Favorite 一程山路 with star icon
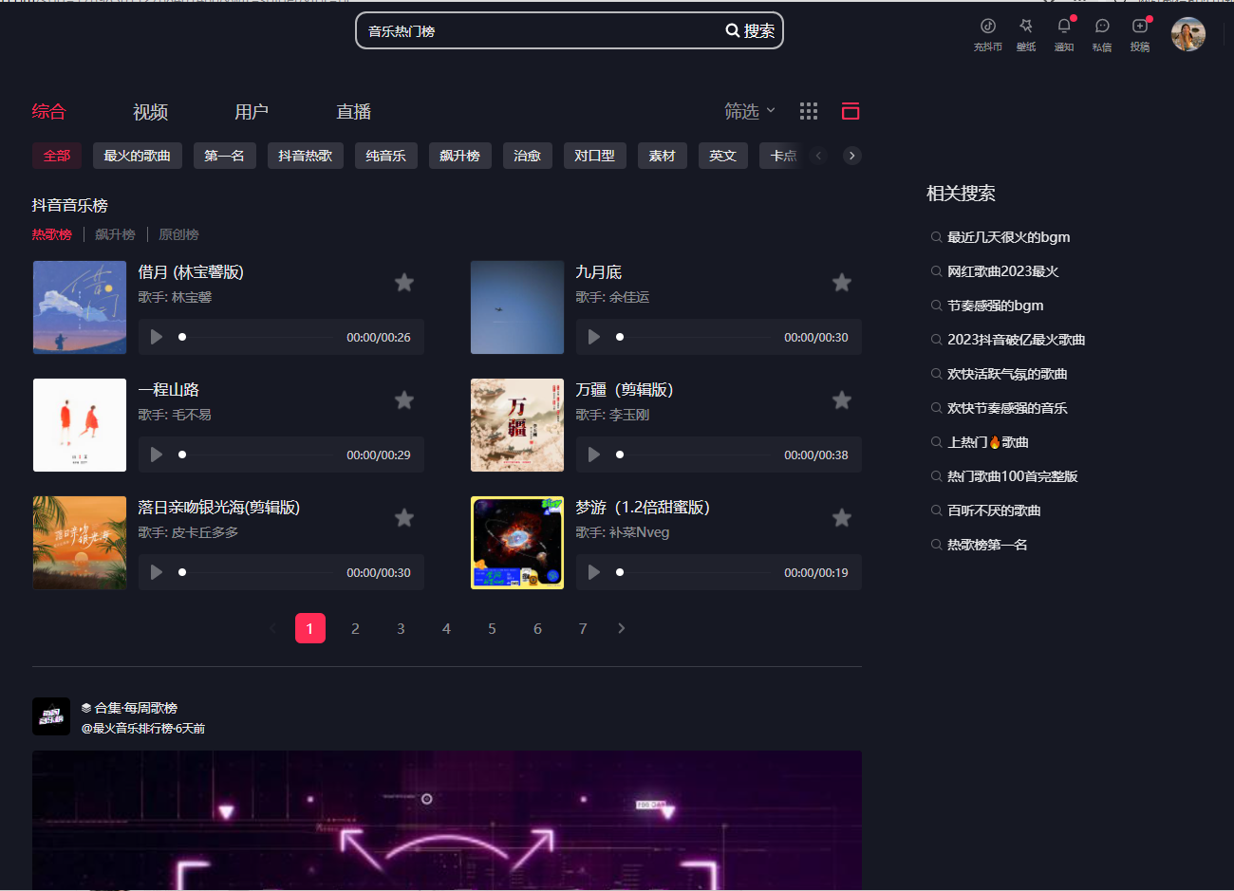The width and height of the screenshot is (1234, 891). (x=404, y=399)
